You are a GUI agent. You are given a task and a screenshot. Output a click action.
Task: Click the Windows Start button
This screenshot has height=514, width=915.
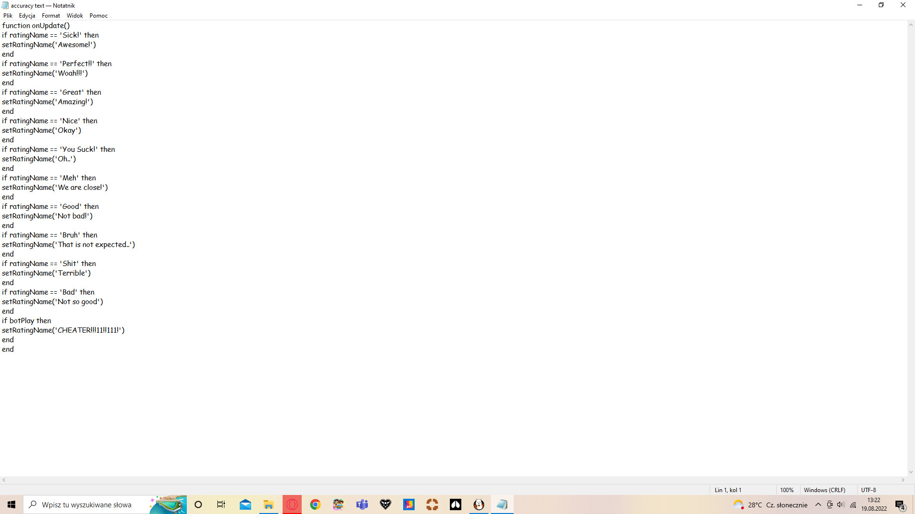tap(11, 504)
